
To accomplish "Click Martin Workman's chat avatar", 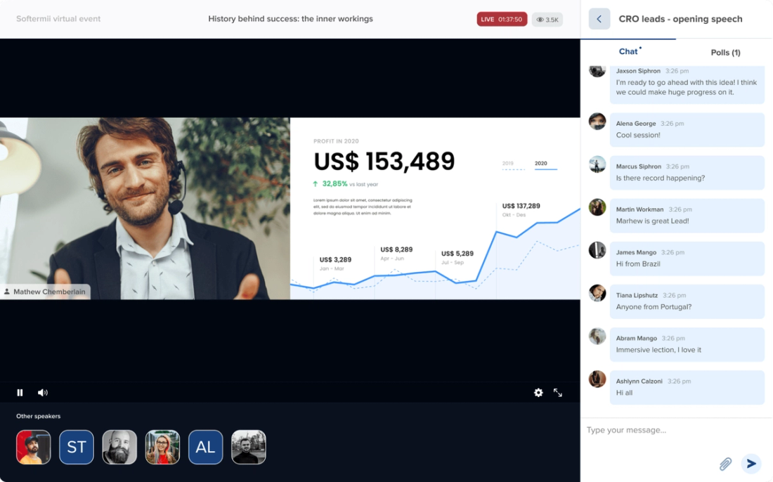I will click(597, 207).
